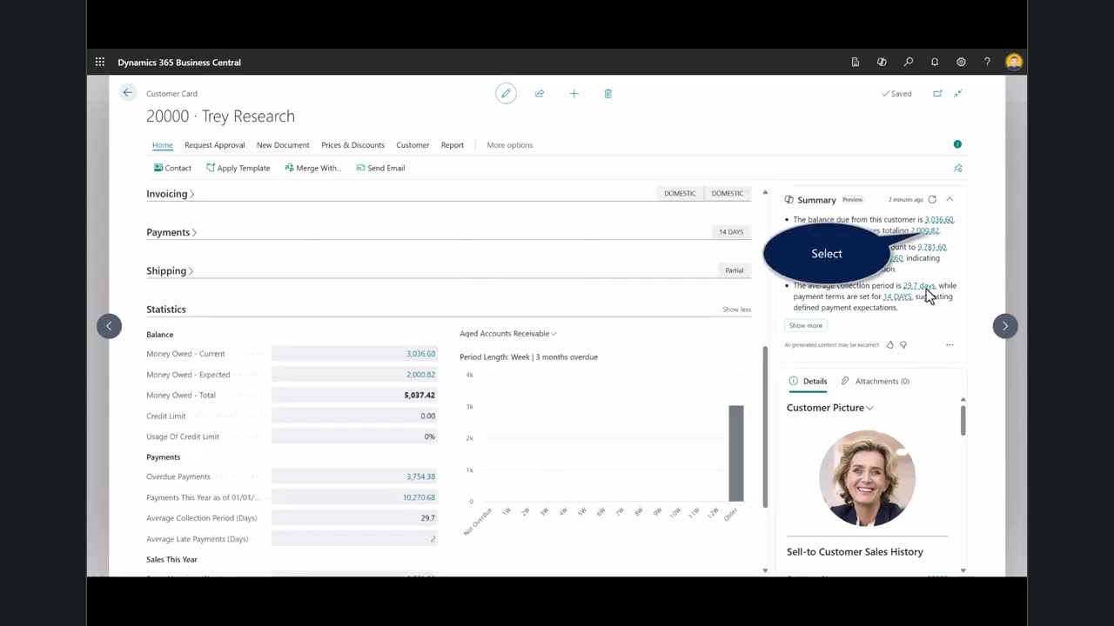Collapse the page with diagonal arrows icon
The image size is (1114, 626).
point(958,93)
